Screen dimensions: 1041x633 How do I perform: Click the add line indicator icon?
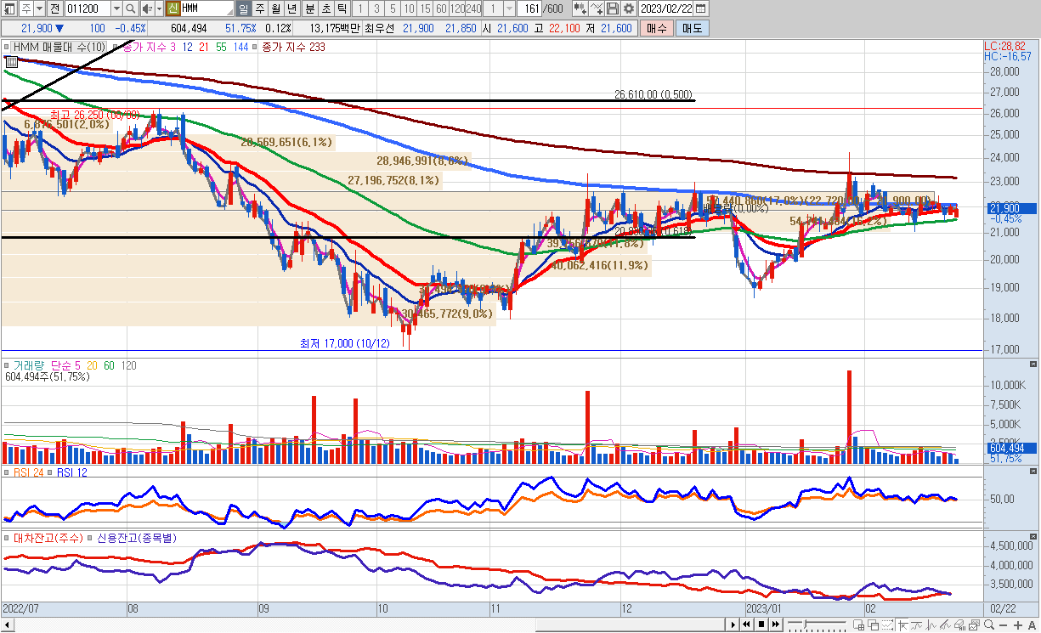[597, 8]
